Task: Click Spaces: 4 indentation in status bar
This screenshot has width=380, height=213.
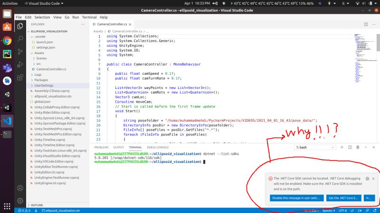Action: (x=329, y=211)
